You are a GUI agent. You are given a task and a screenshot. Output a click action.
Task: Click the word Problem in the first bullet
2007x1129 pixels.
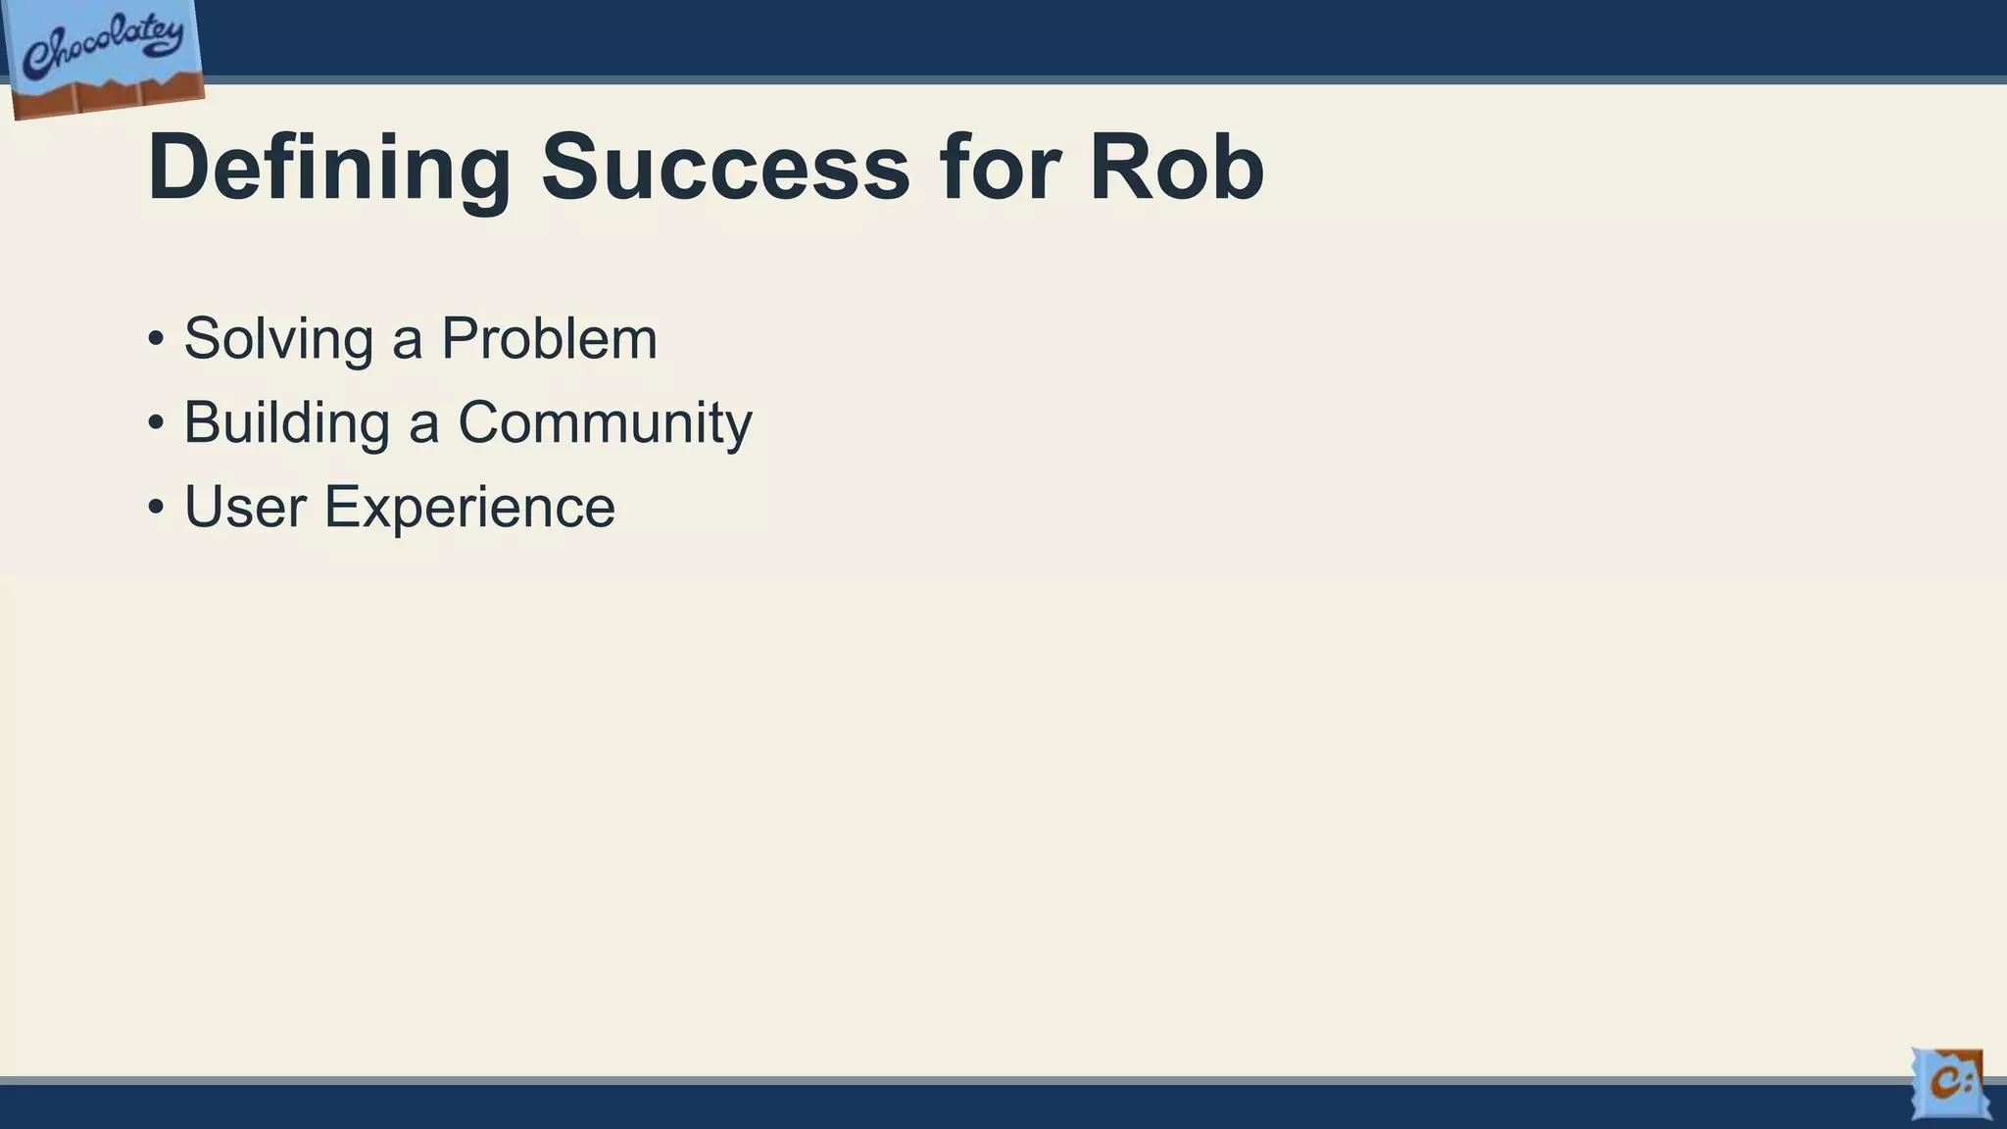pos(549,338)
